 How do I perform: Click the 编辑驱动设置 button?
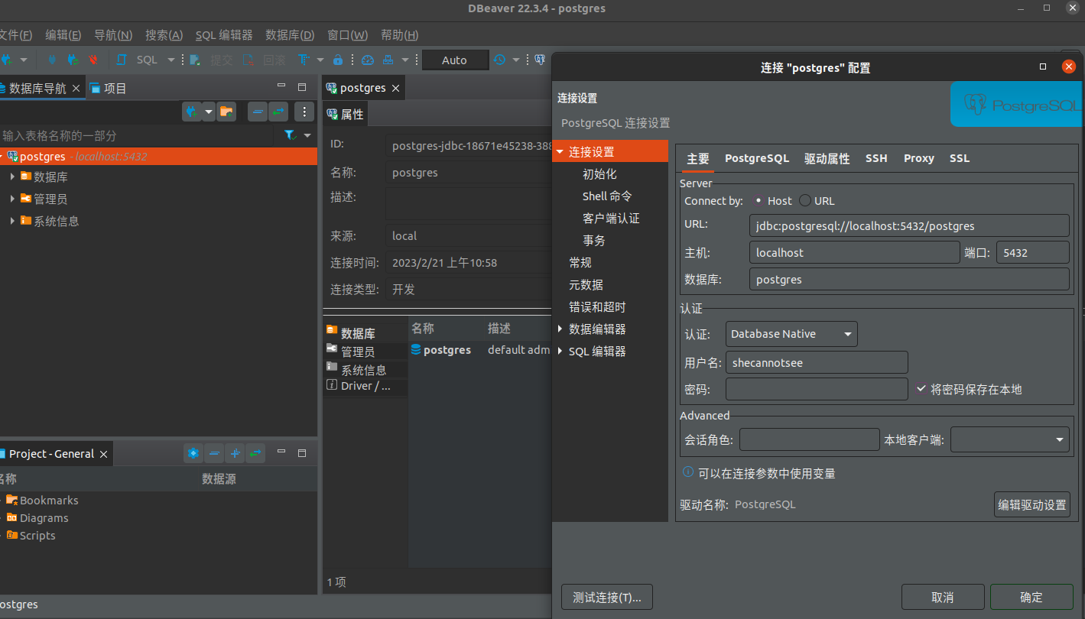pyautogui.click(x=1032, y=504)
